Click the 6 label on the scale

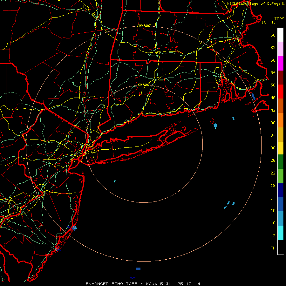click(x=274, y=223)
